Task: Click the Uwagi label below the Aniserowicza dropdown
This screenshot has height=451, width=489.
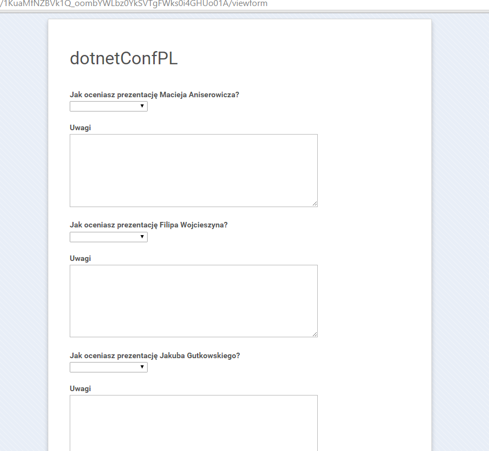Action: 81,128
